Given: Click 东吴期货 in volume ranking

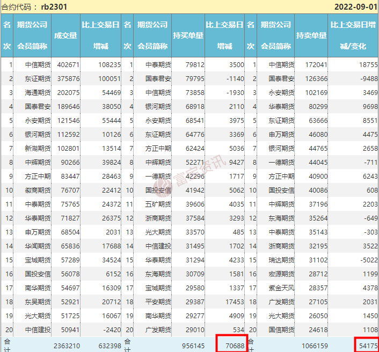Looking at the screenshot, I should point(38,301).
